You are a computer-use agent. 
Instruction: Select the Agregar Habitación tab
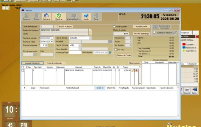tap(32, 63)
